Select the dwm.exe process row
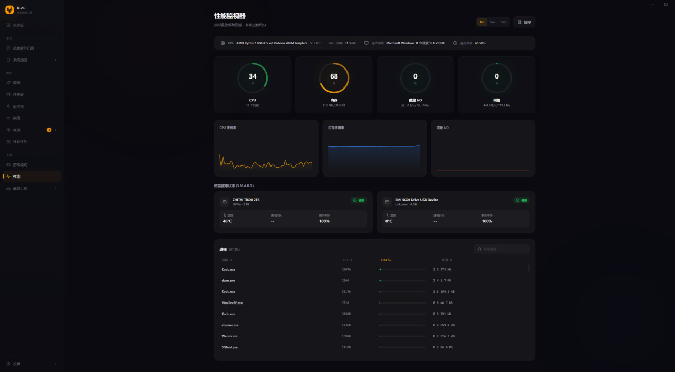Screen dimensions: 675x372 [372, 280]
